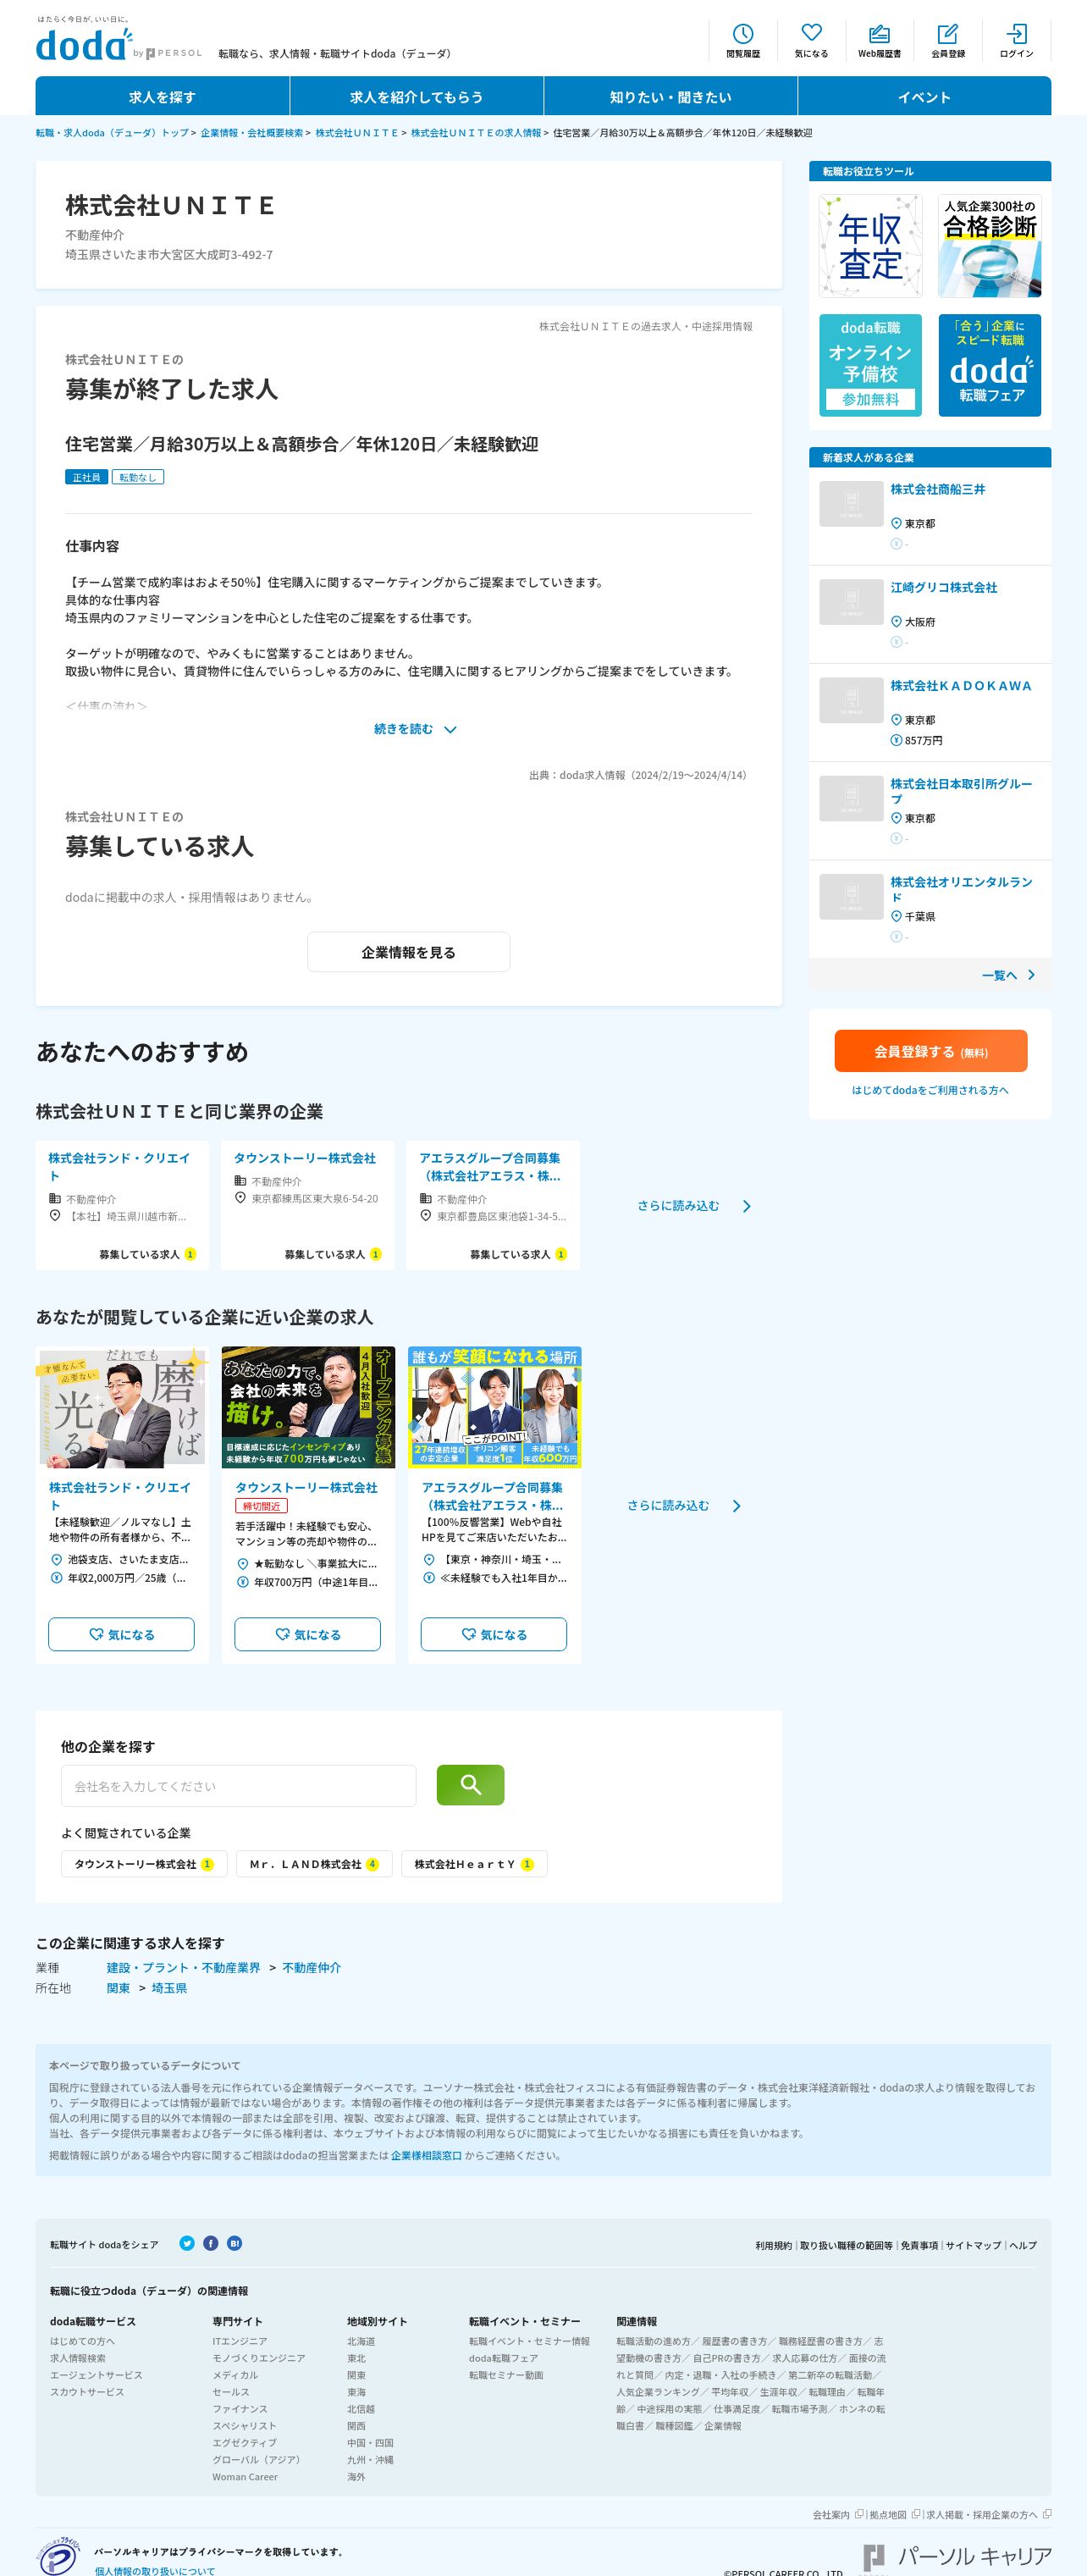1087x2576 pixels.
Task: Select the Mr. LAND株式会社 company chip
Action: coord(314,1864)
